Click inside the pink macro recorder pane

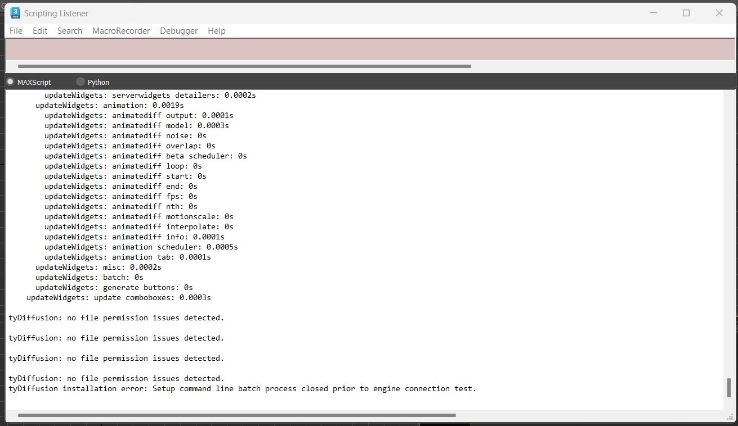click(x=370, y=49)
